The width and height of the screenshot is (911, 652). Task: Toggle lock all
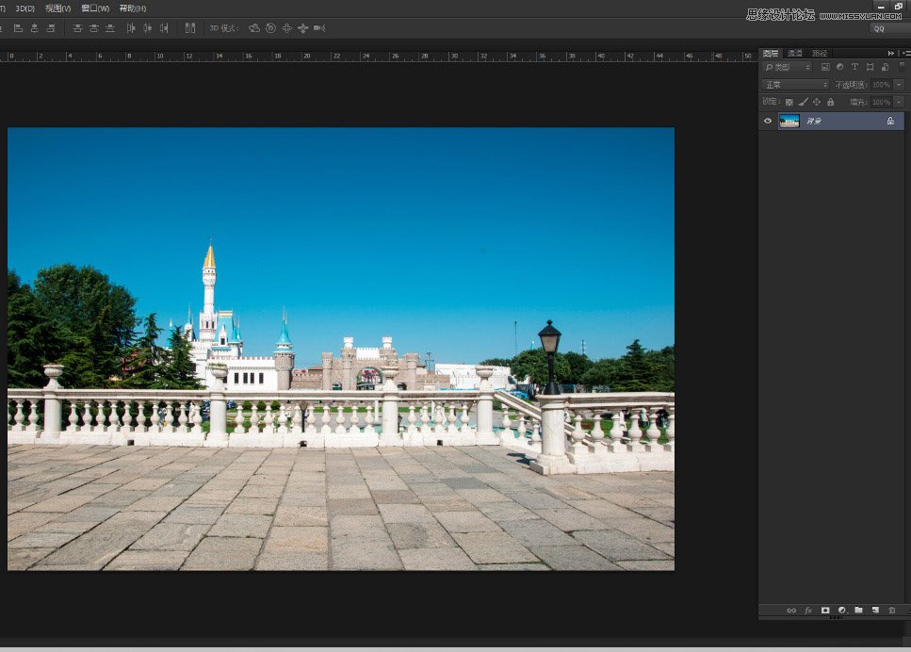(x=830, y=102)
